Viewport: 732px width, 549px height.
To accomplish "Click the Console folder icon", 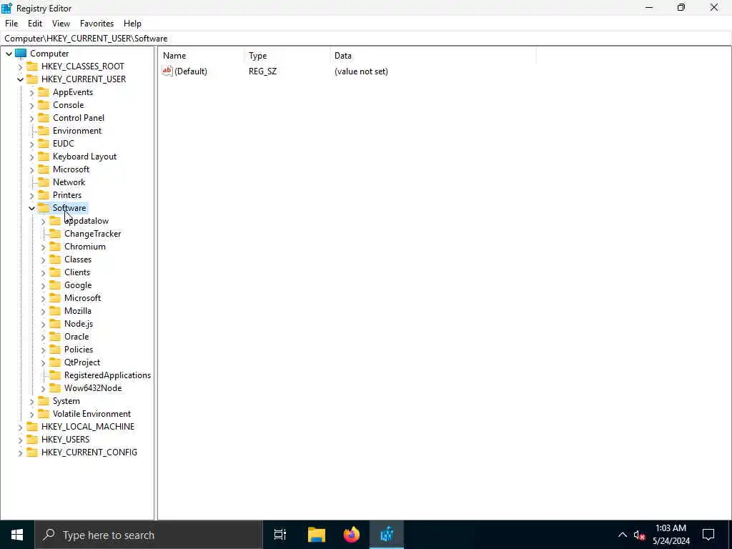I will tap(44, 104).
